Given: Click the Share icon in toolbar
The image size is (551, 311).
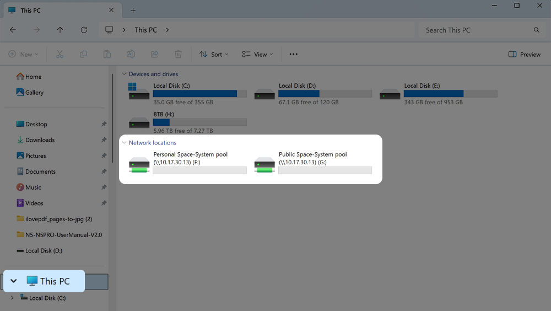Looking at the screenshot, I should tap(154, 54).
